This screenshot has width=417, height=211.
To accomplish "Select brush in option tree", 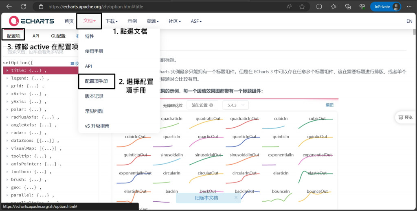I will click(x=29, y=179).
